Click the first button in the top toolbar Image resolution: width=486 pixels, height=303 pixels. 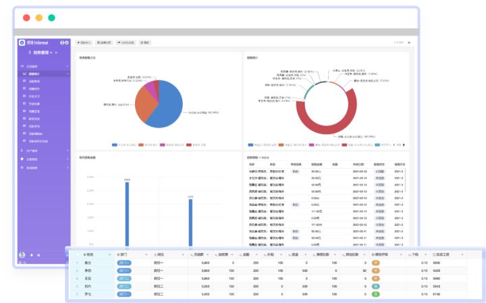84,43
